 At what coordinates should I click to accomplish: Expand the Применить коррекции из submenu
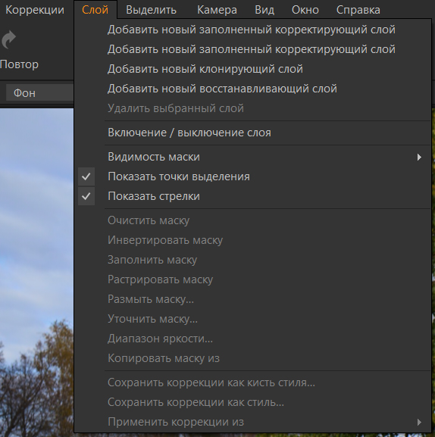pos(253,422)
